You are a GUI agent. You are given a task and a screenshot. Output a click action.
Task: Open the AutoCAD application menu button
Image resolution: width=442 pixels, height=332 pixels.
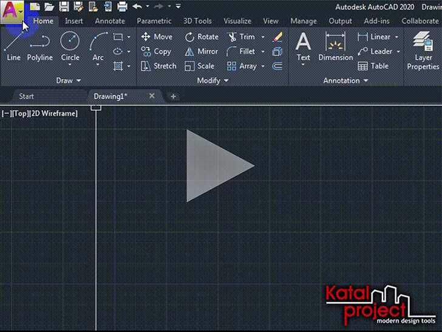[12, 12]
